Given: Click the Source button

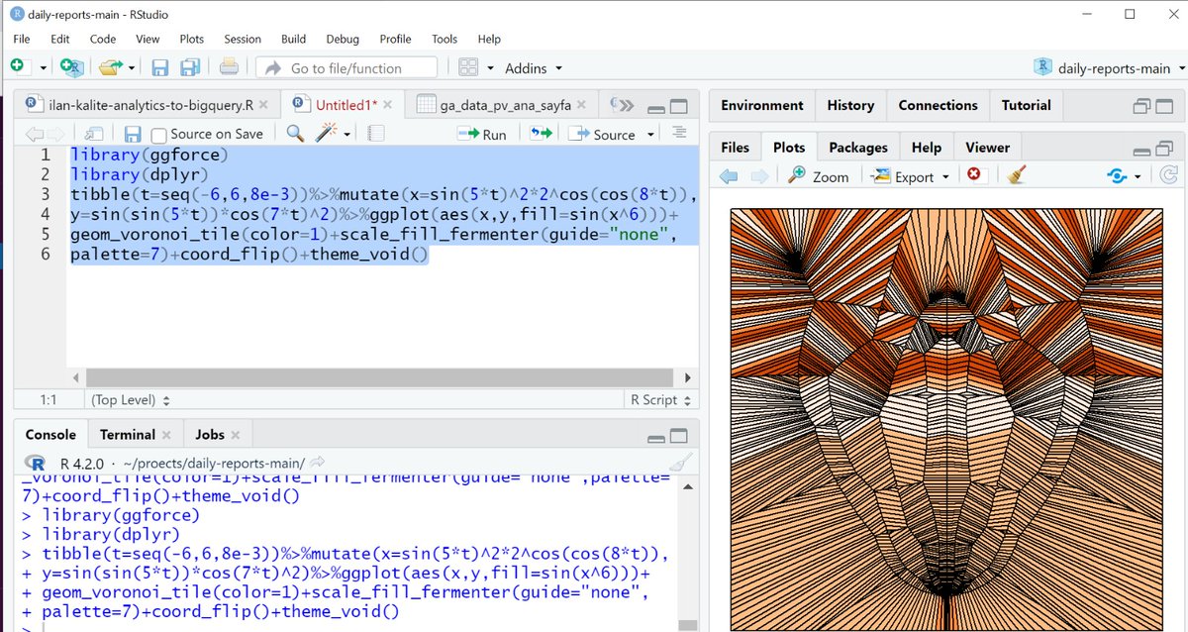Looking at the screenshot, I should click(x=603, y=134).
